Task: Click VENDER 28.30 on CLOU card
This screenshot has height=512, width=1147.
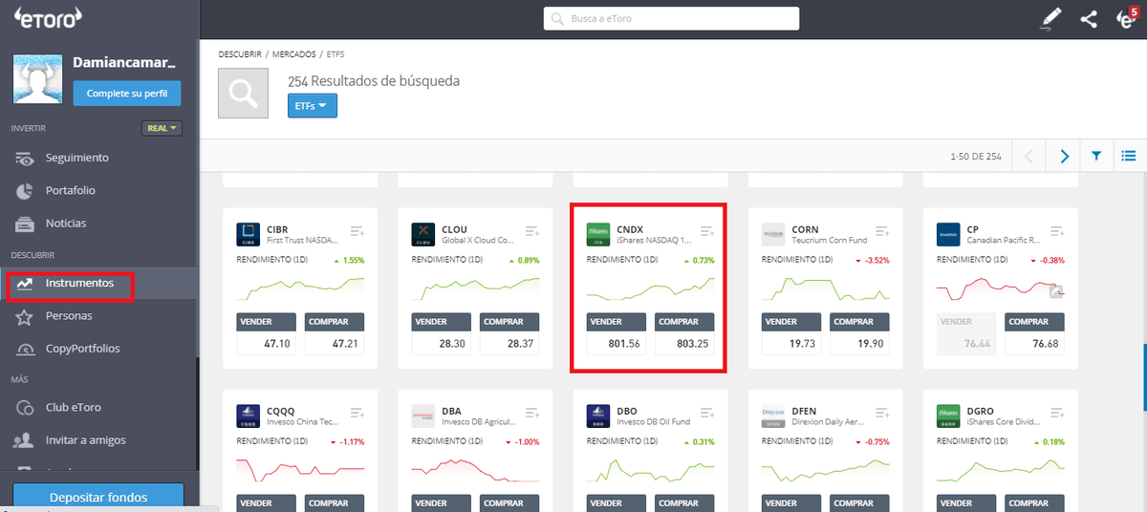Action: [442, 334]
